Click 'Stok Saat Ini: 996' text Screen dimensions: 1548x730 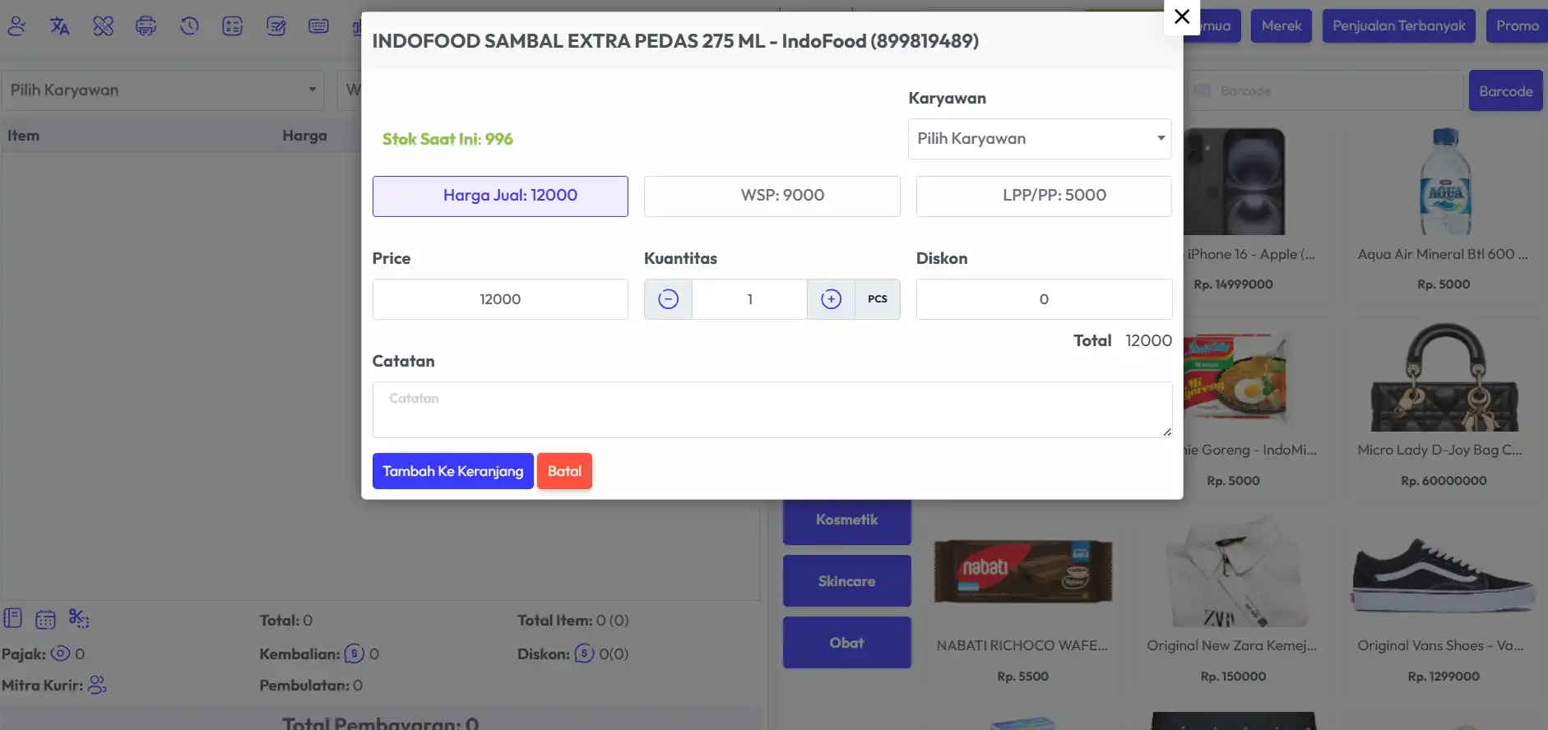click(447, 139)
